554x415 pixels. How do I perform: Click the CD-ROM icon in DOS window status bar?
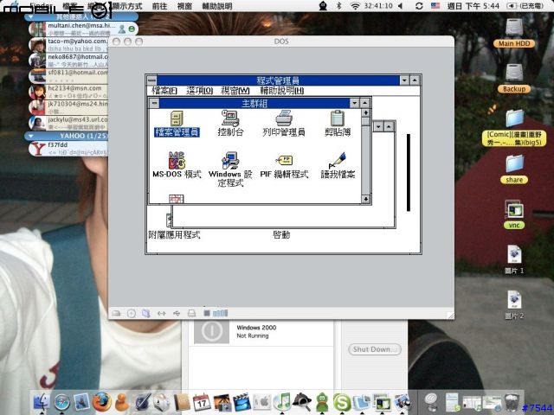131,313
